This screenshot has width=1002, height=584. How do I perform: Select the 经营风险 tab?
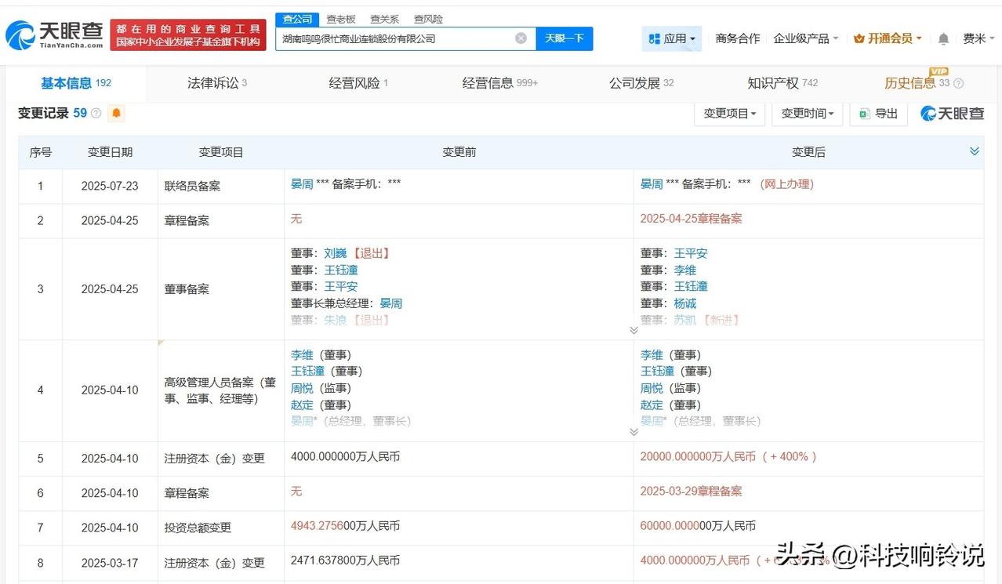coord(358,83)
